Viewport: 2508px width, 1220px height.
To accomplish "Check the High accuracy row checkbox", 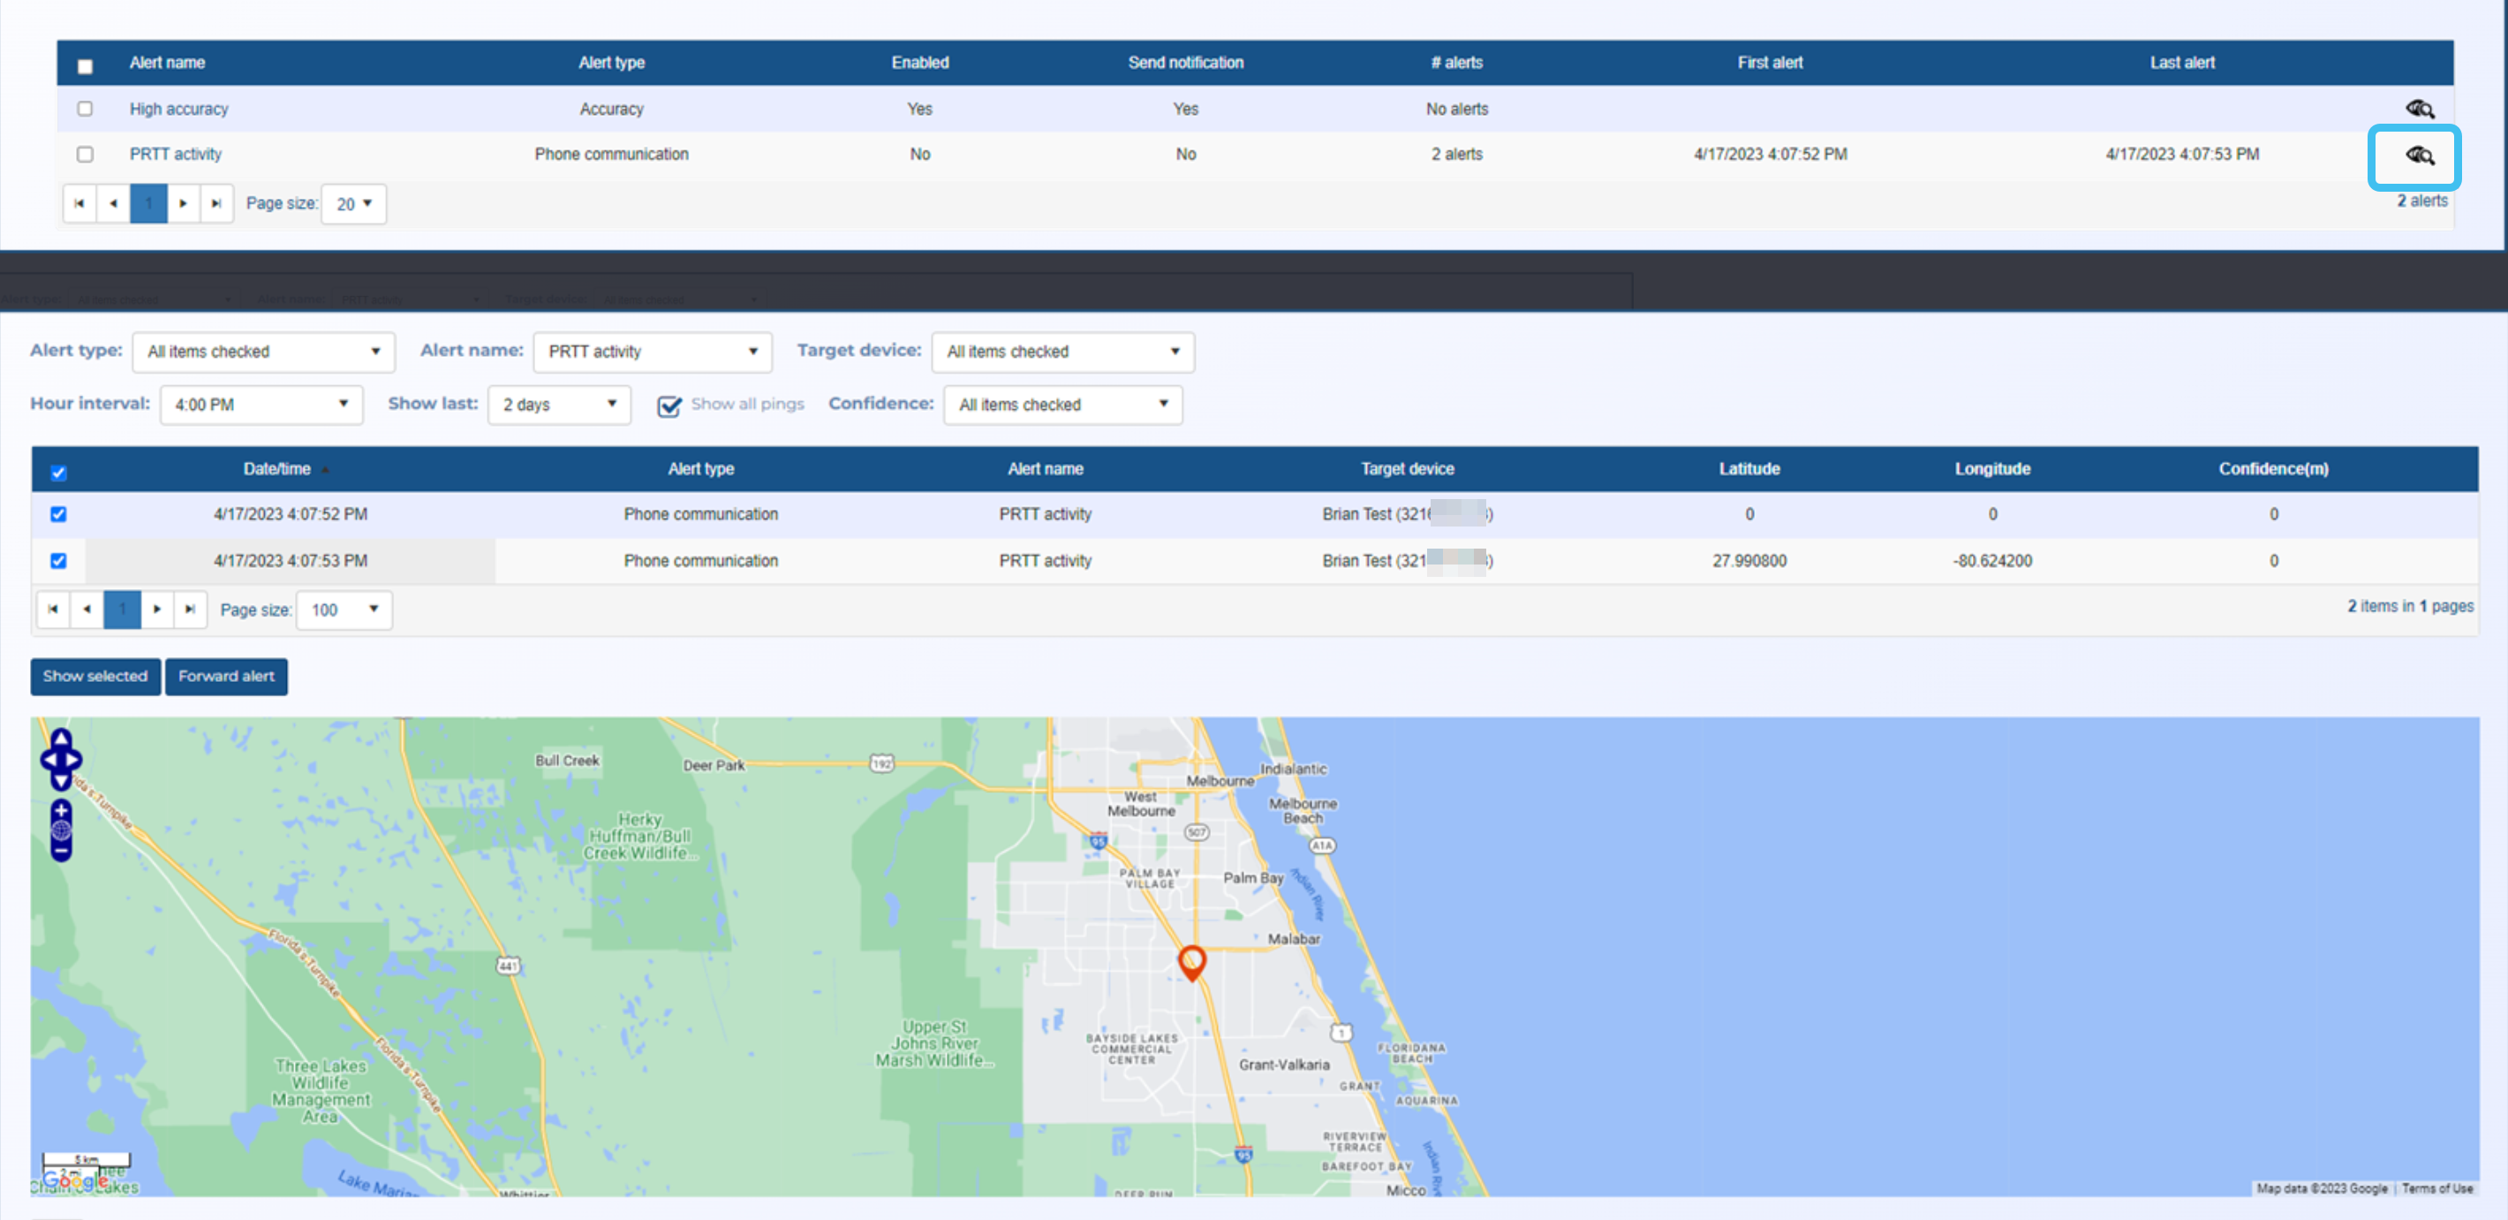I will click(86, 109).
